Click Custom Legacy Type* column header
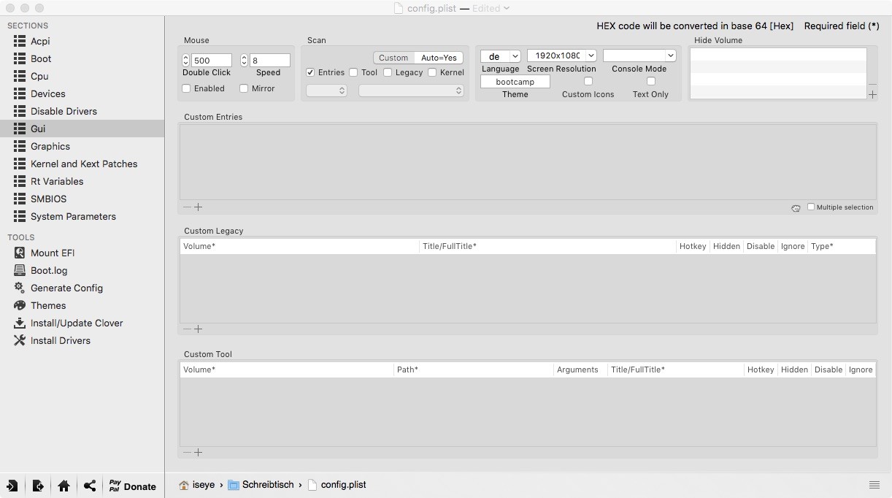 842,247
